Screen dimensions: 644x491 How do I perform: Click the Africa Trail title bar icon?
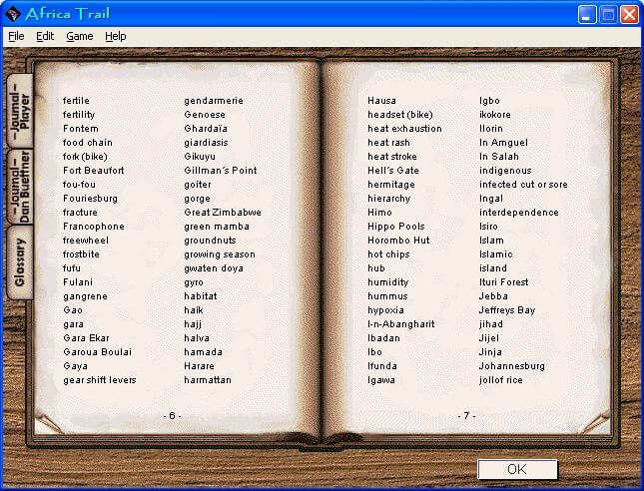click(12, 14)
